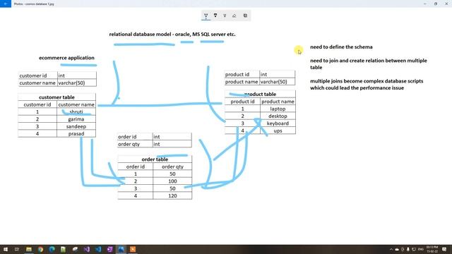The image size is (452, 254).
Task: Launch Microsoft Edge from the taskbar
Action: [52, 249]
